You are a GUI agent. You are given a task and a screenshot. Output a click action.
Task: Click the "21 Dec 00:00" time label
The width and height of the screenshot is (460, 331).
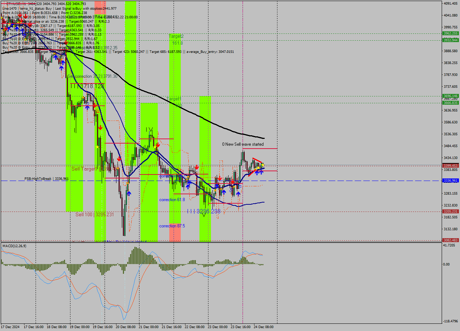(148, 327)
